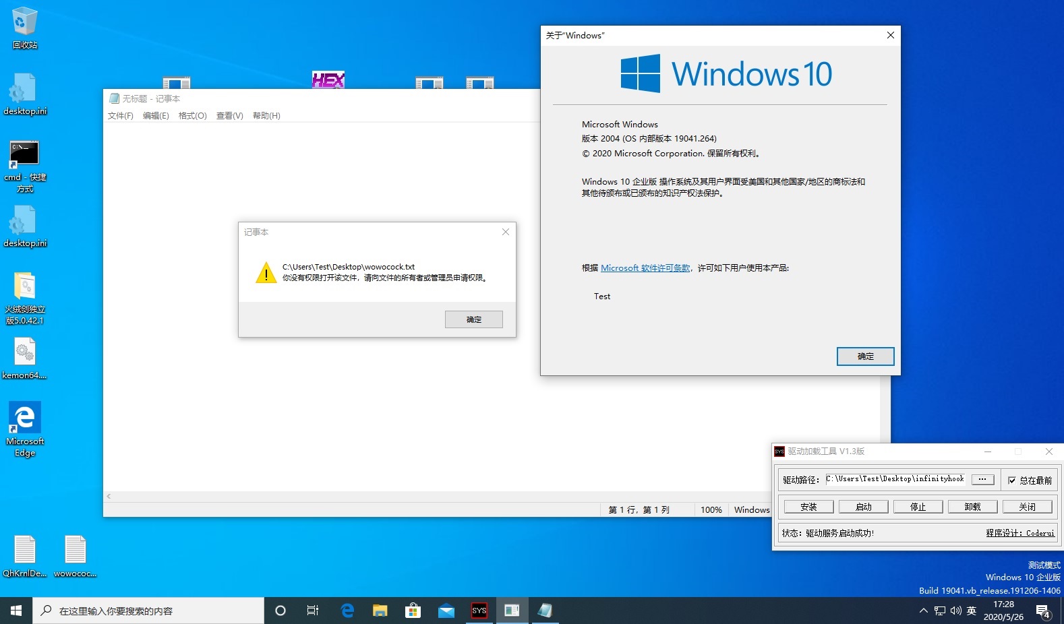Open Mail app from taskbar

[446, 611]
